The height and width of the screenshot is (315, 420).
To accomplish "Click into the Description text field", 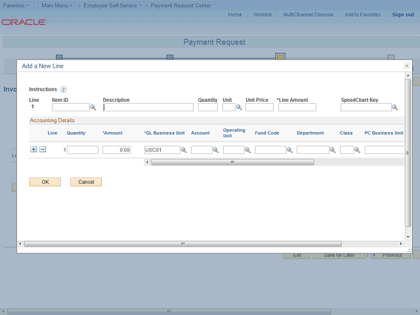I will [148, 107].
